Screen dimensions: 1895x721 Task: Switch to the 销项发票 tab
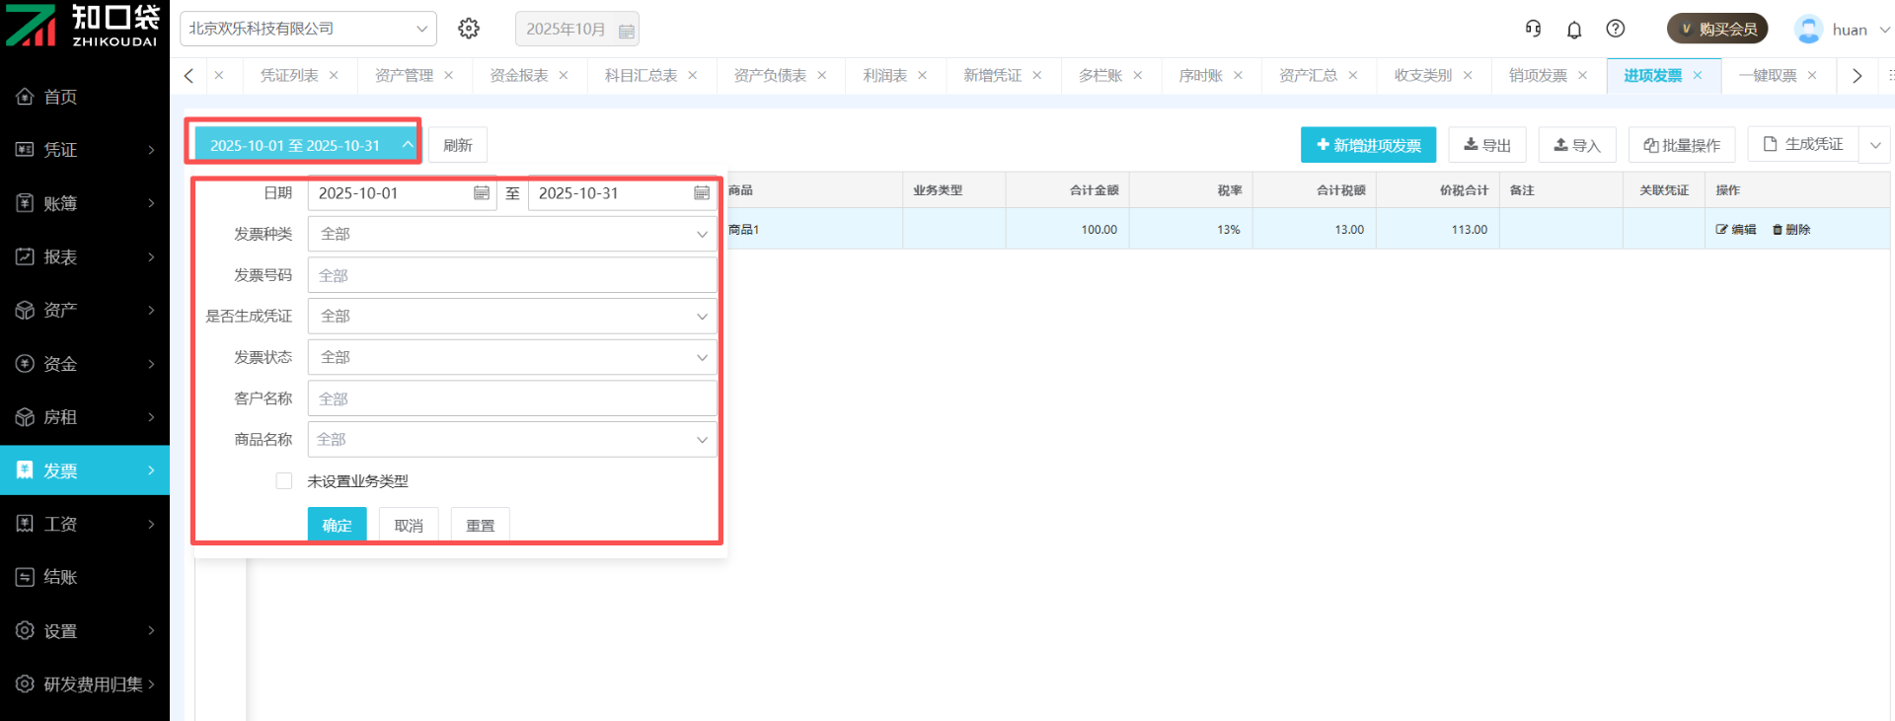[1537, 76]
